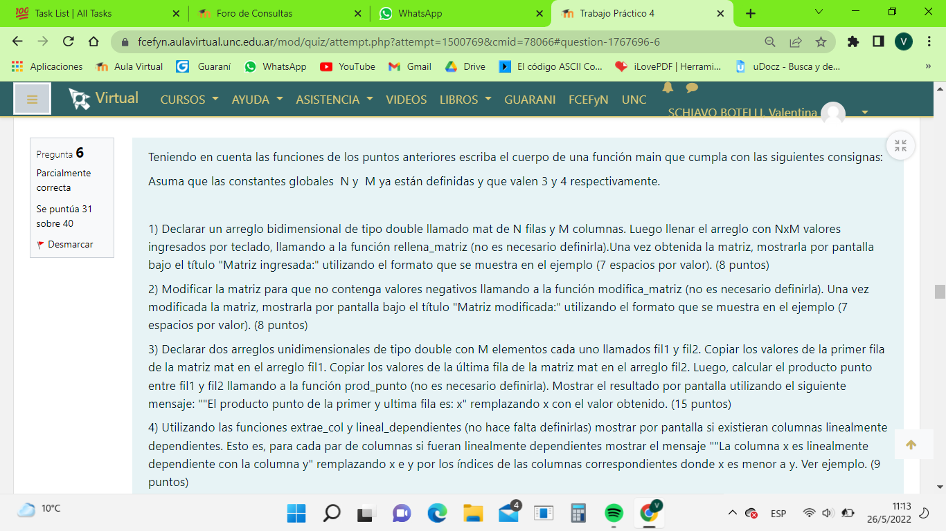Screen dimensions: 946x531
Task: Click the page vertical scrollbar thumb
Action: click(x=940, y=291)
